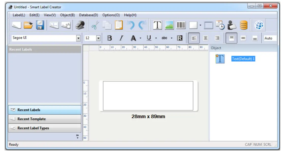Click the white label canvas area
Image resolution: width=283 pixels, height=153 pixels.
pyautogui.click(x=148, y=96)
